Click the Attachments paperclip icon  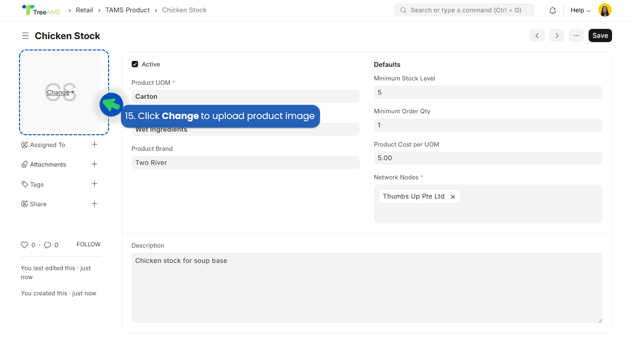[24, 164]
